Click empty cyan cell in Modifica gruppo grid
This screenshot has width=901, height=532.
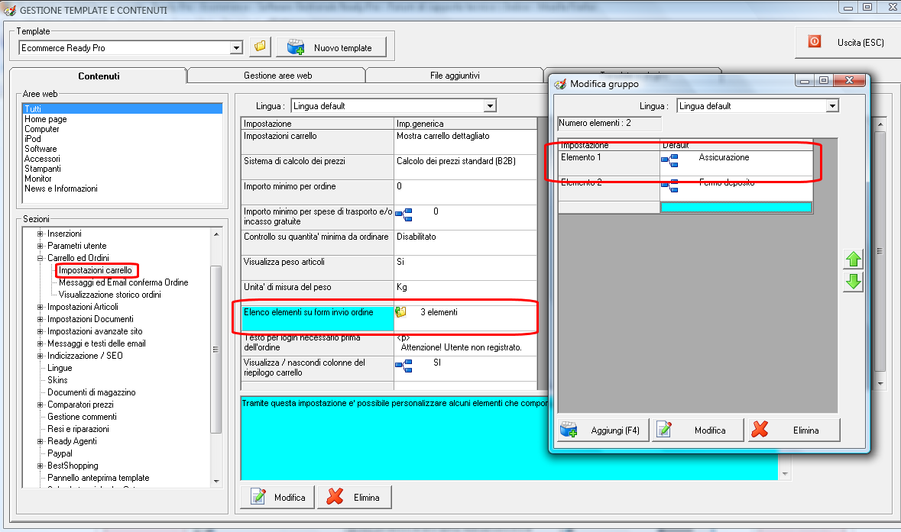(736, 207)
